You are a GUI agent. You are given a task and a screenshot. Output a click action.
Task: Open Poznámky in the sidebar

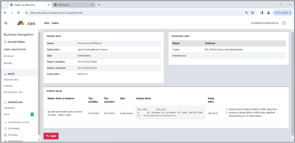[x=14, y=128]
